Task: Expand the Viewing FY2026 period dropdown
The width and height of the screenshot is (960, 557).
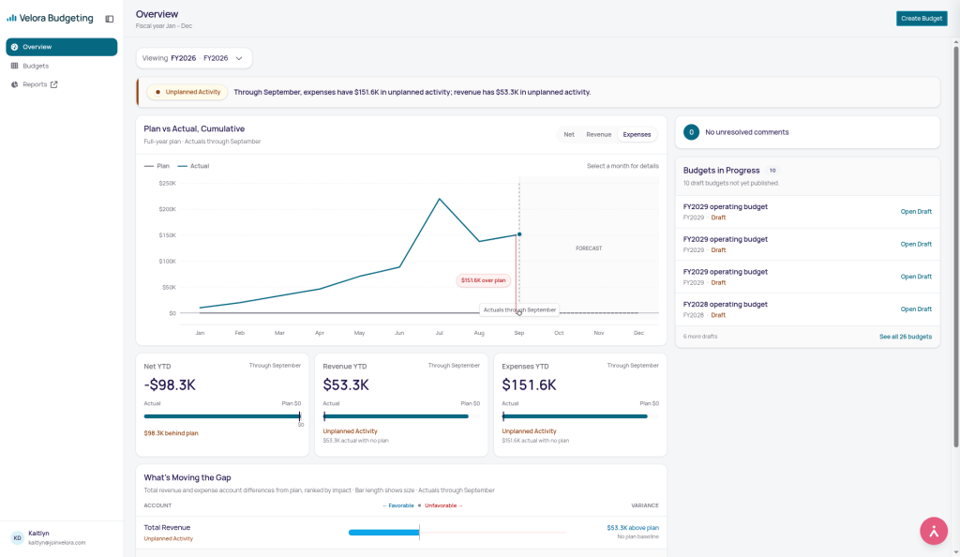Action: click(x=193, y=58)
